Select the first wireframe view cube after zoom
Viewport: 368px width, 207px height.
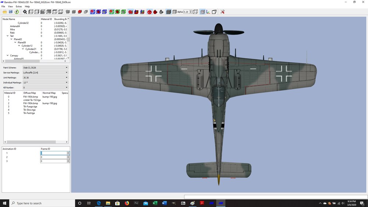(x=31, y=12)
